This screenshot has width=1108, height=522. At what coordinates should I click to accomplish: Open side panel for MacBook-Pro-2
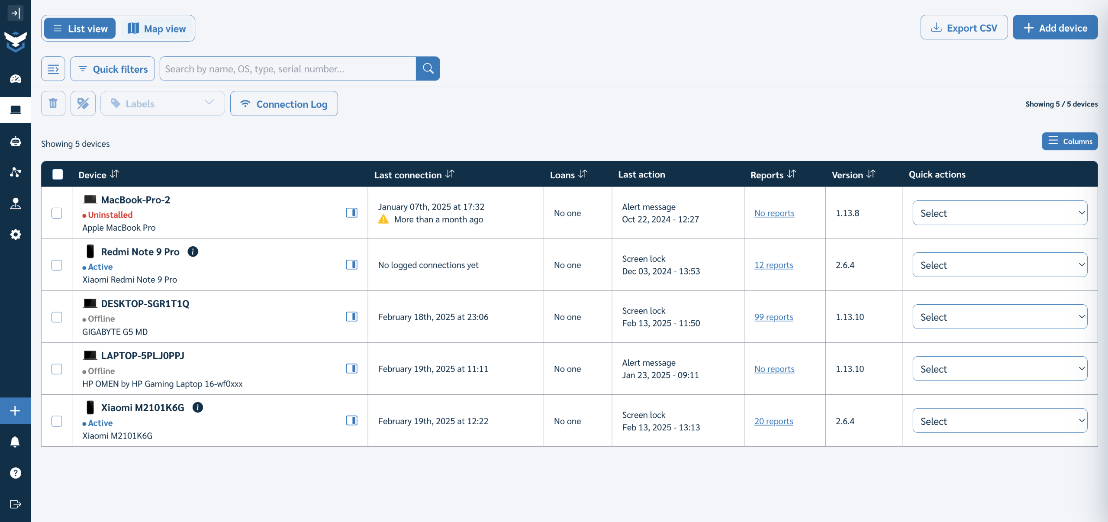pyautogui.click(x=351, y=213)
